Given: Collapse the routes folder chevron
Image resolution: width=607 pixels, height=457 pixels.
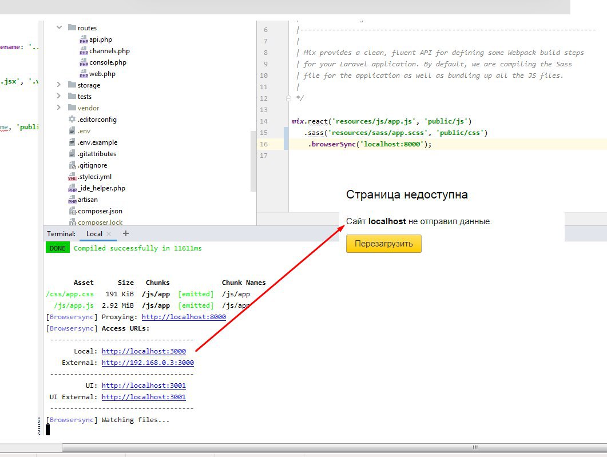Looking at the screenshot, I should coord(59,27).
